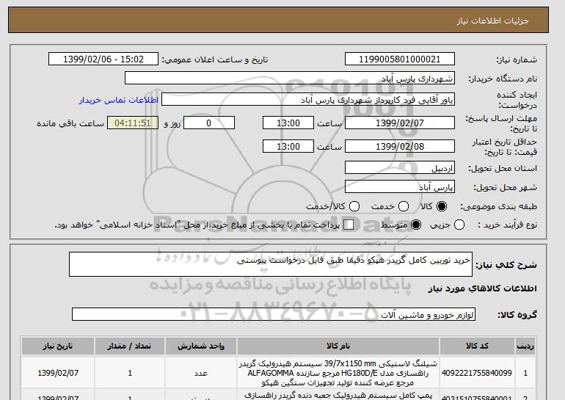This screenshot has height=400, width=565.
Task: Click the need number field 1199005801000021
Action: click(x=400, y=59)
